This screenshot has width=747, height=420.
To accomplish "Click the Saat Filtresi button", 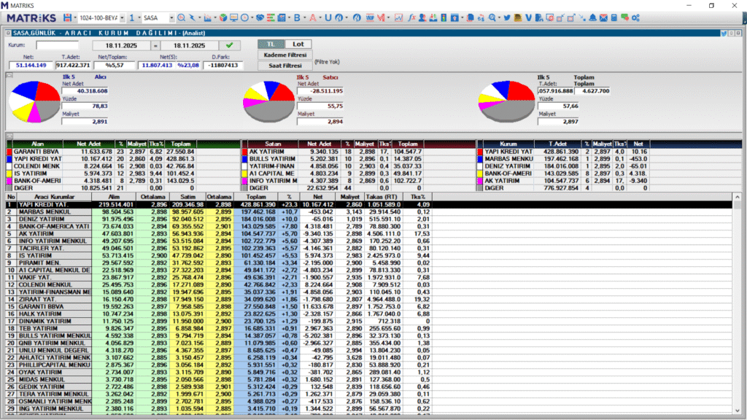I will coord(285,65).
